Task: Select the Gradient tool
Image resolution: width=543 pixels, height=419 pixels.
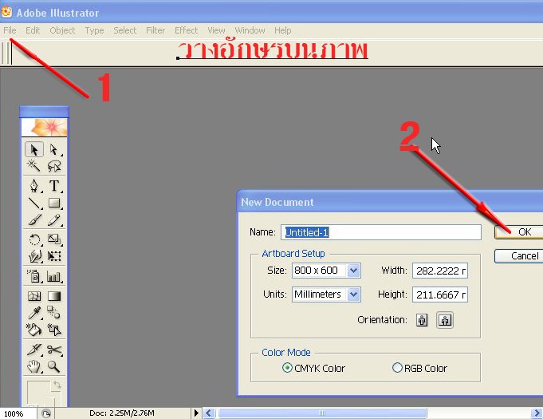Action: (x=53, y=296)
